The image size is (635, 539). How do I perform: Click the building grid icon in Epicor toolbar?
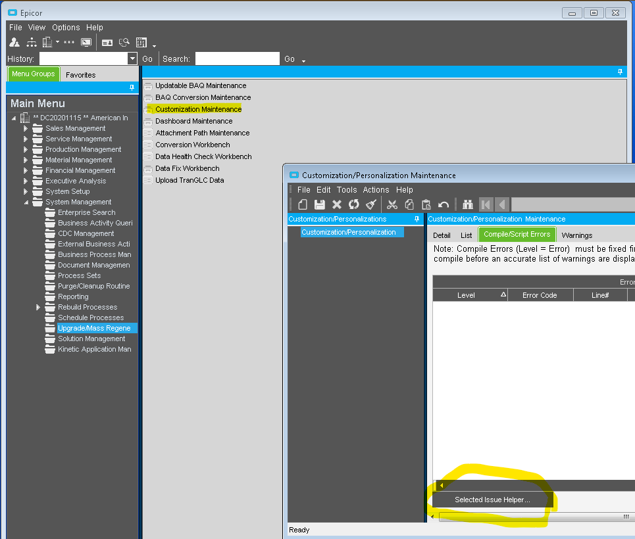141,43
